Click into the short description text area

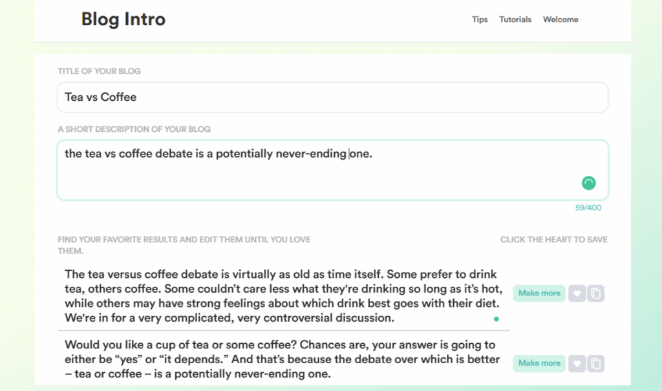333,170
